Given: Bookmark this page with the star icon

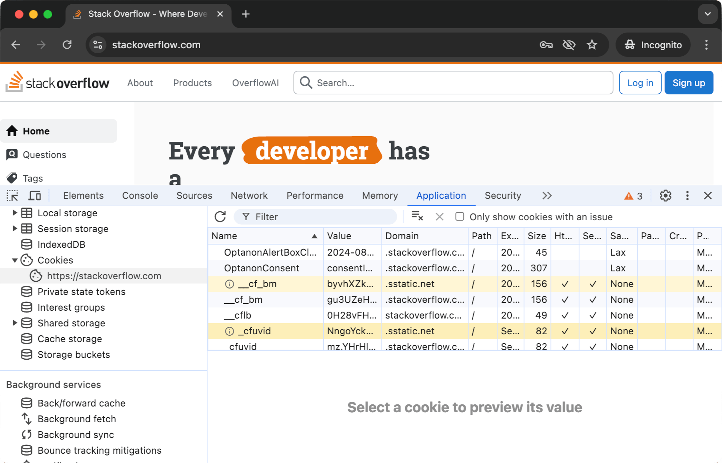Looking at the screenshot, I should (x=592, y=45).
